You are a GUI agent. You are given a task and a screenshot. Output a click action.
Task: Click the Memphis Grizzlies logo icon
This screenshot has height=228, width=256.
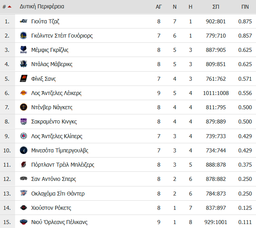pos(23,49)
